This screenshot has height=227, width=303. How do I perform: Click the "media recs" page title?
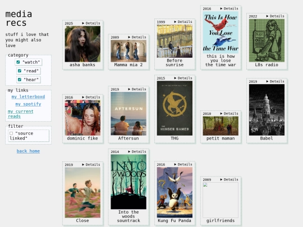pos(19,18)
